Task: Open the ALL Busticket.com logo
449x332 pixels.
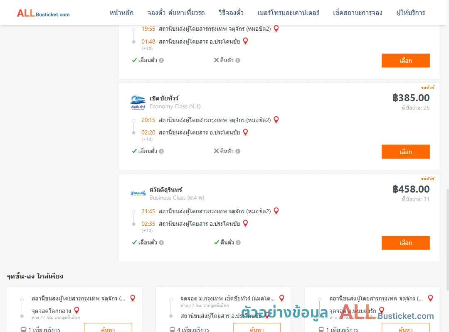Action: 43,13
